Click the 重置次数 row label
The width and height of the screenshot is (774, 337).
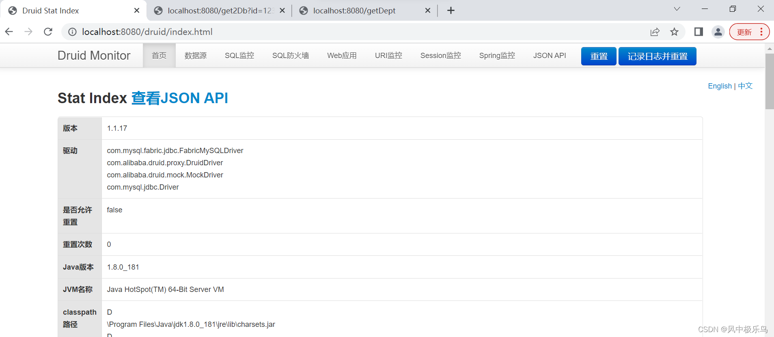[78, 244]
